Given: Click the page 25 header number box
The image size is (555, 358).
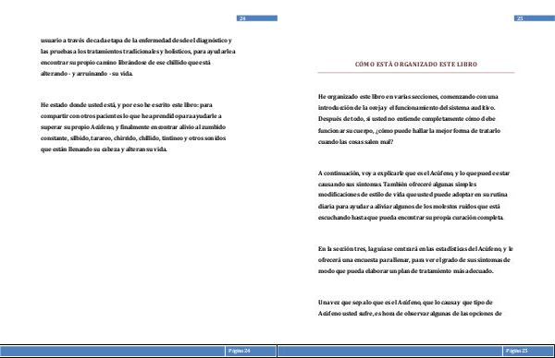Looking at the screenshot, I should [535, 18].
